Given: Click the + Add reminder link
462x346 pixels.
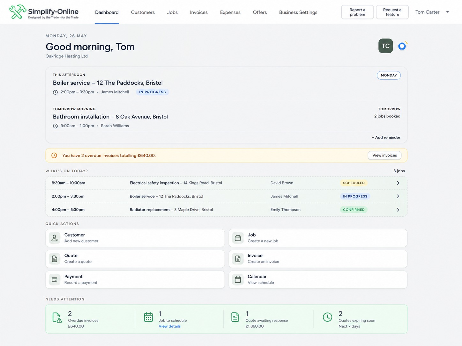Looking at the screenshot, I should 386,137.
